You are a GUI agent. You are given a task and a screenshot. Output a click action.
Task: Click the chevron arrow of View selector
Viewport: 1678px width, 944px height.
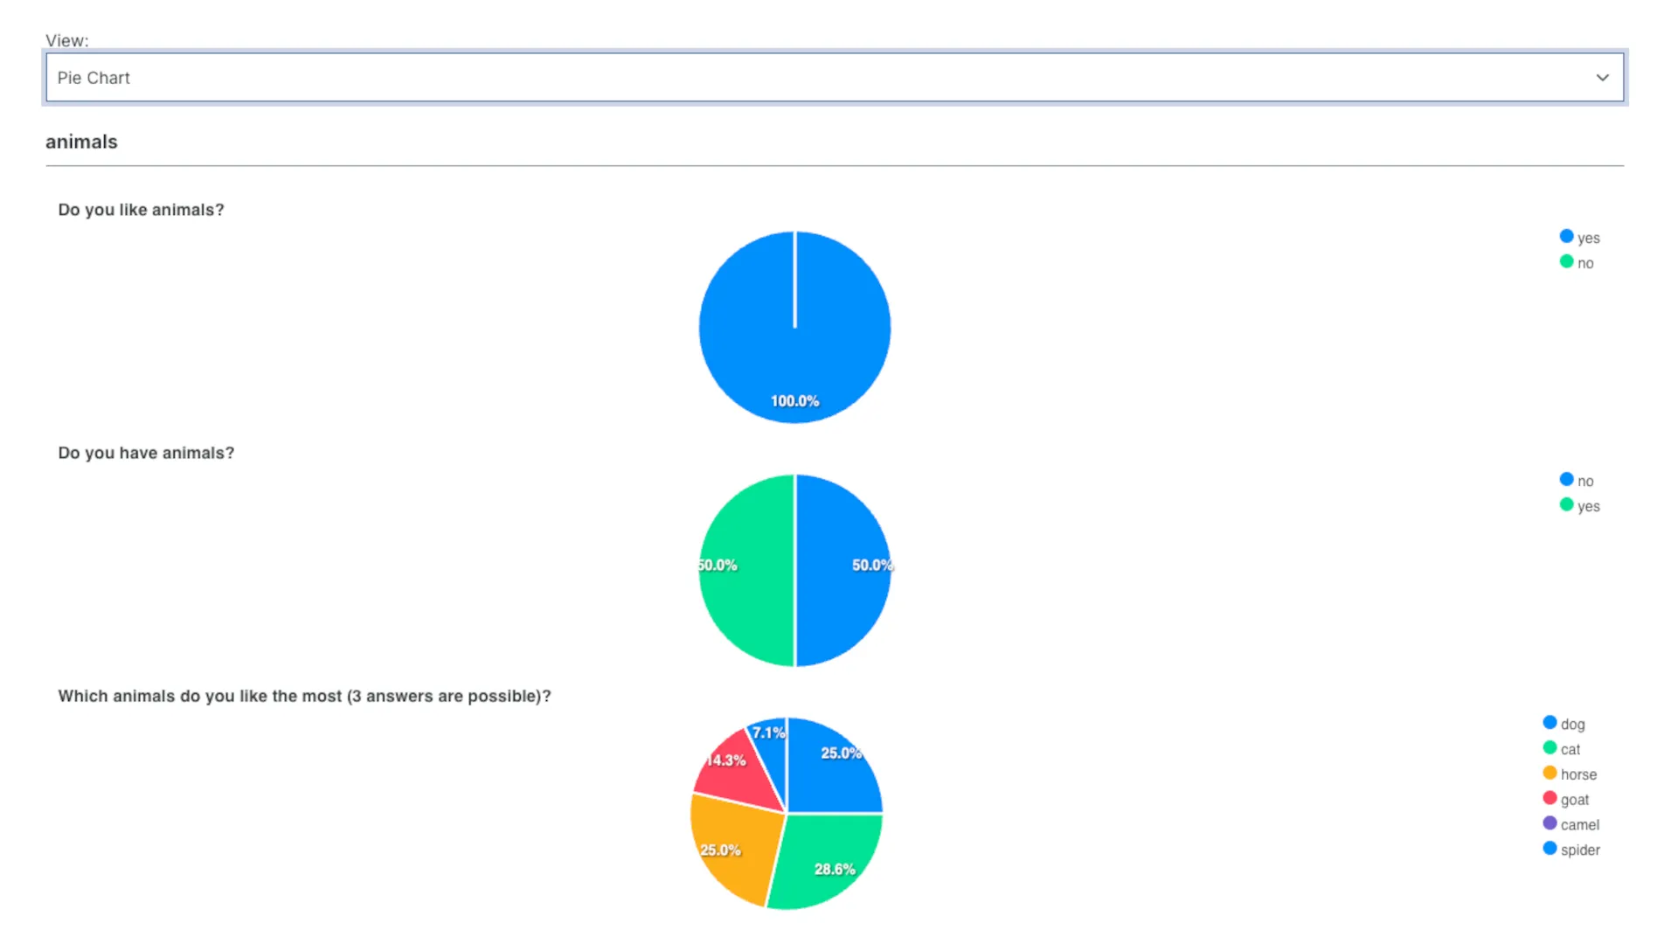(x=1602, y=78)
